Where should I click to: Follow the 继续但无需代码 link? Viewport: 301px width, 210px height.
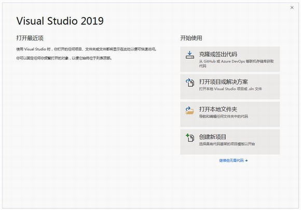(231, 161)
